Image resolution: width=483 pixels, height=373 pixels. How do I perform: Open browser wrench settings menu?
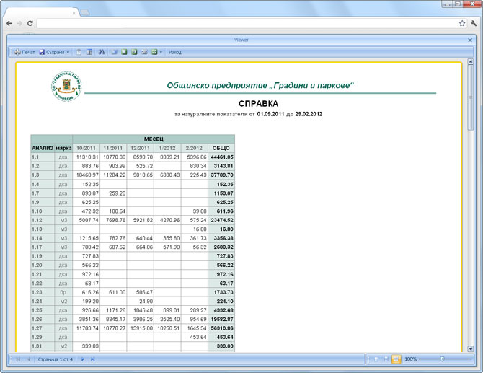474,23
